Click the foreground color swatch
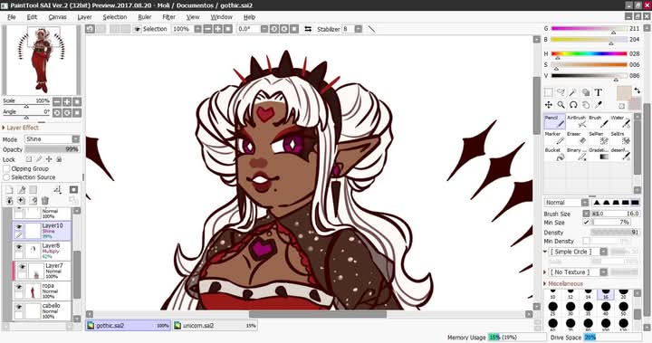652x343 pixels. pos(624,92)
